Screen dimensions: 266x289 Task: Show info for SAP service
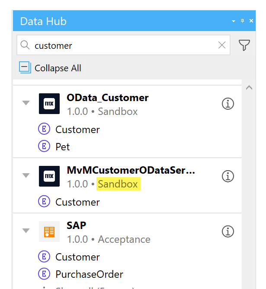point(228,232)
